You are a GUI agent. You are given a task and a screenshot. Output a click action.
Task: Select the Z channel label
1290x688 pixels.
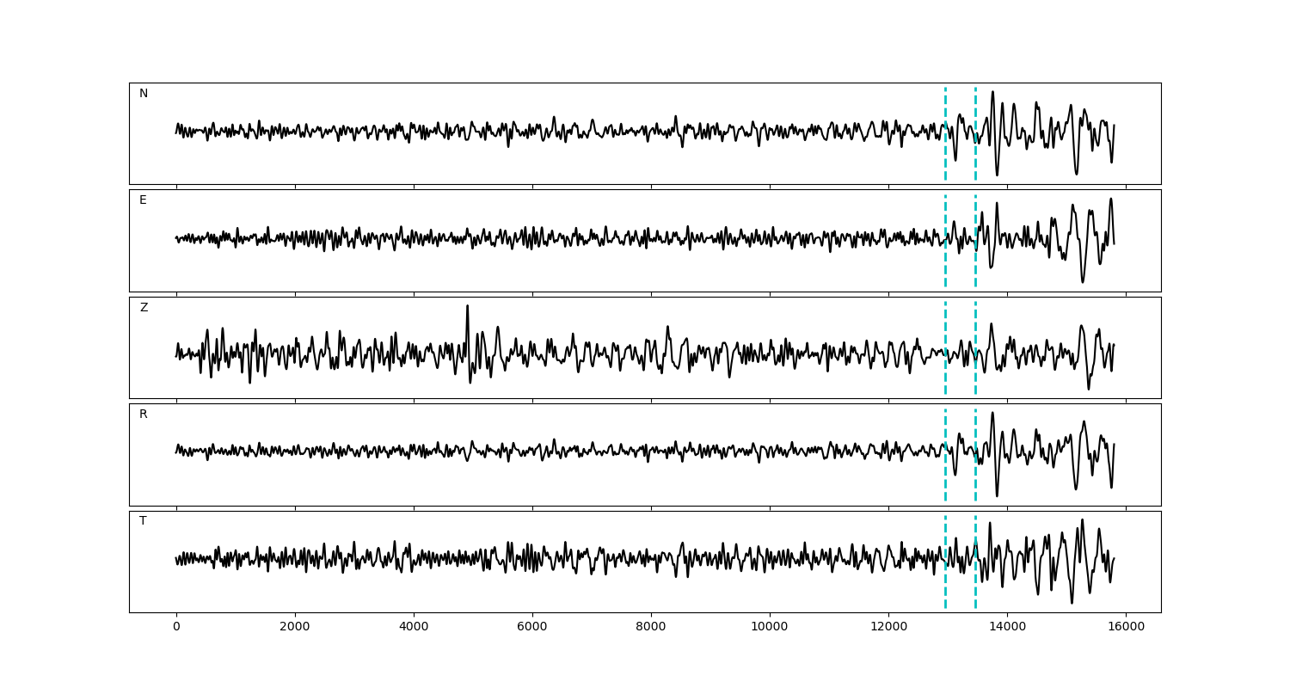144,308
